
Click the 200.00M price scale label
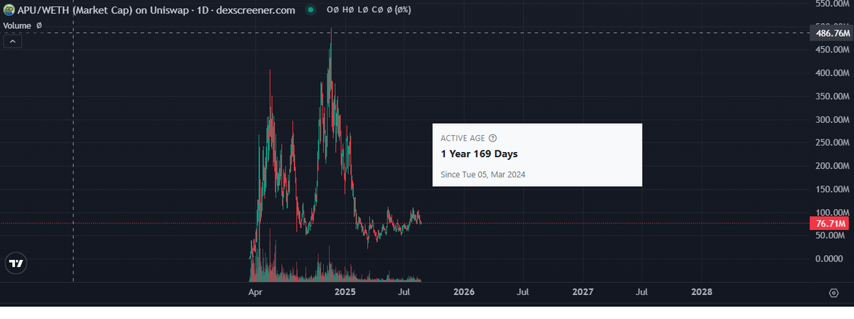833,166
